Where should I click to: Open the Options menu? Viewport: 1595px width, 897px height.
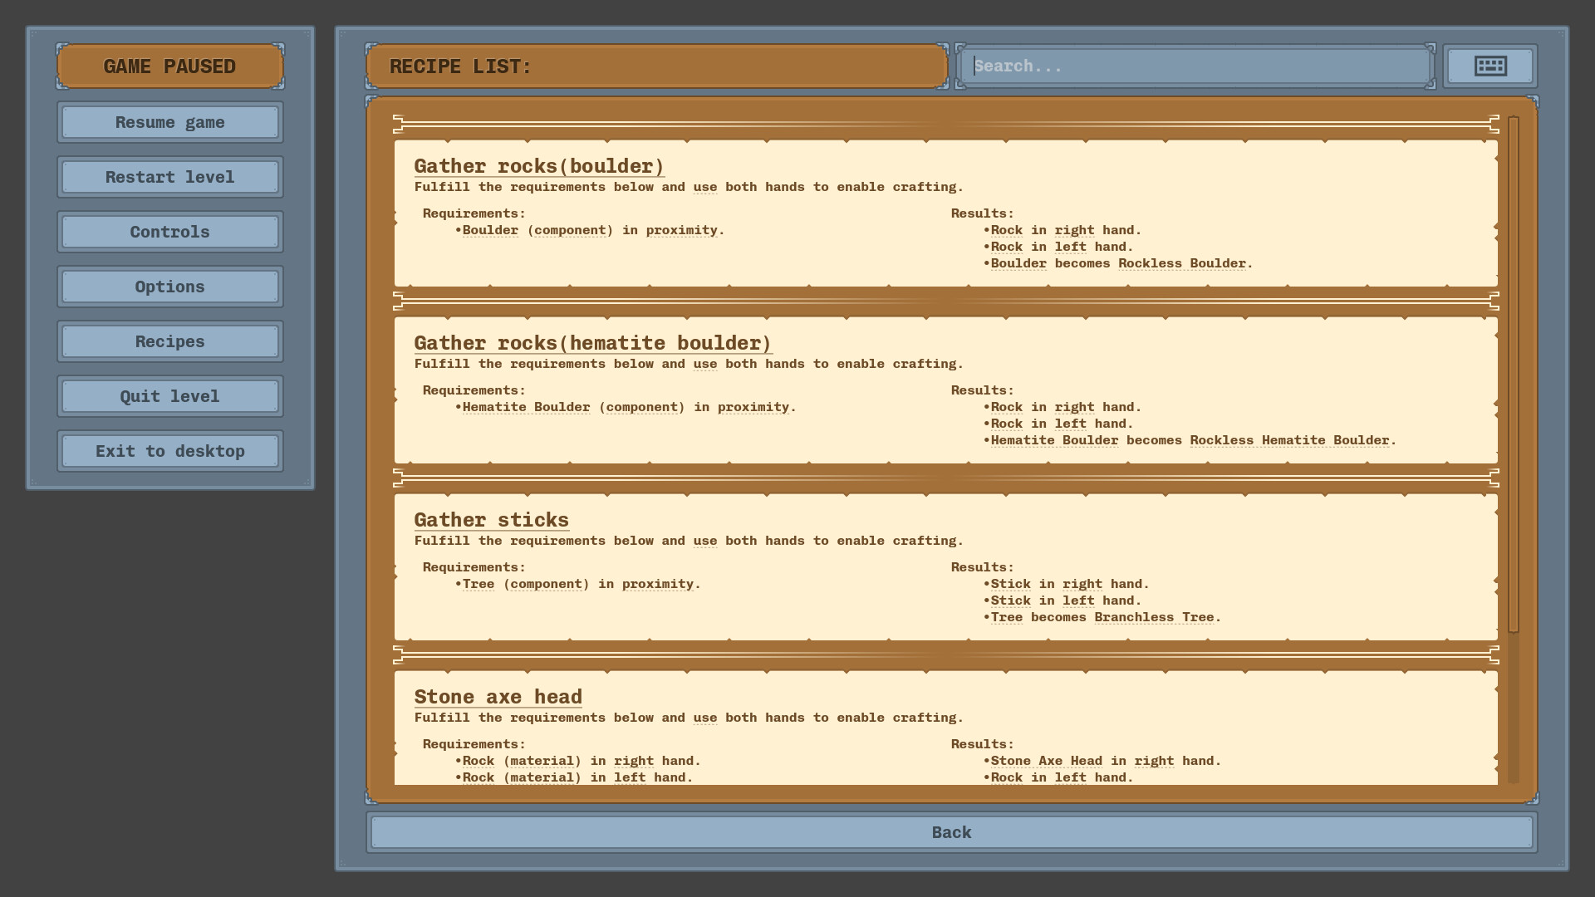(169, 287)
